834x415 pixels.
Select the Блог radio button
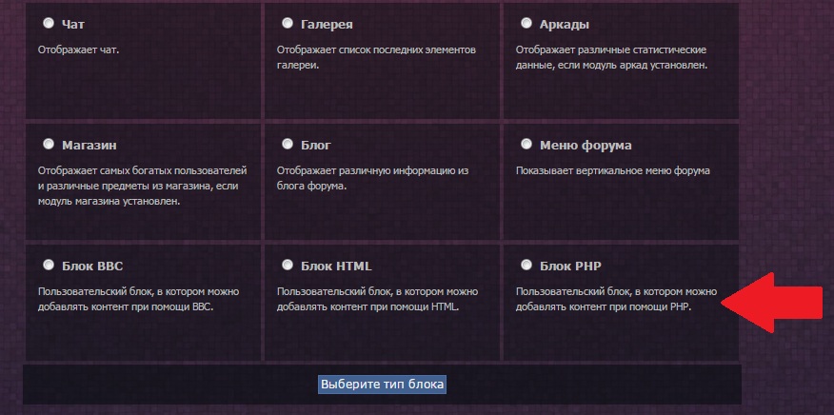coord(288,144)
